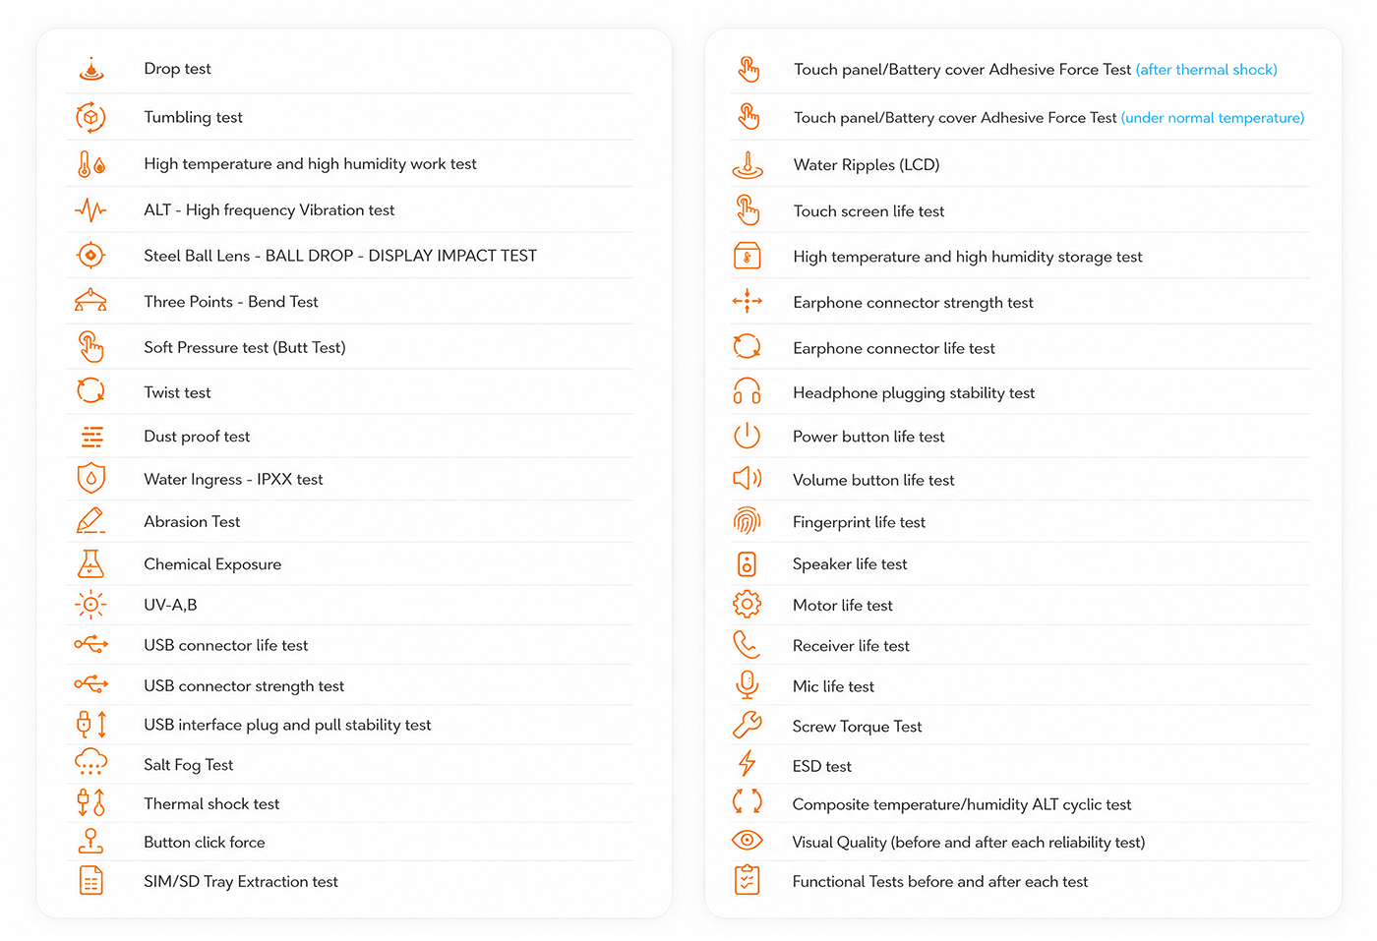The width and height of the screenshot is (1377, 941).
Task: Click the Screw Torque wrench icon
Action: tap(748, 726)
